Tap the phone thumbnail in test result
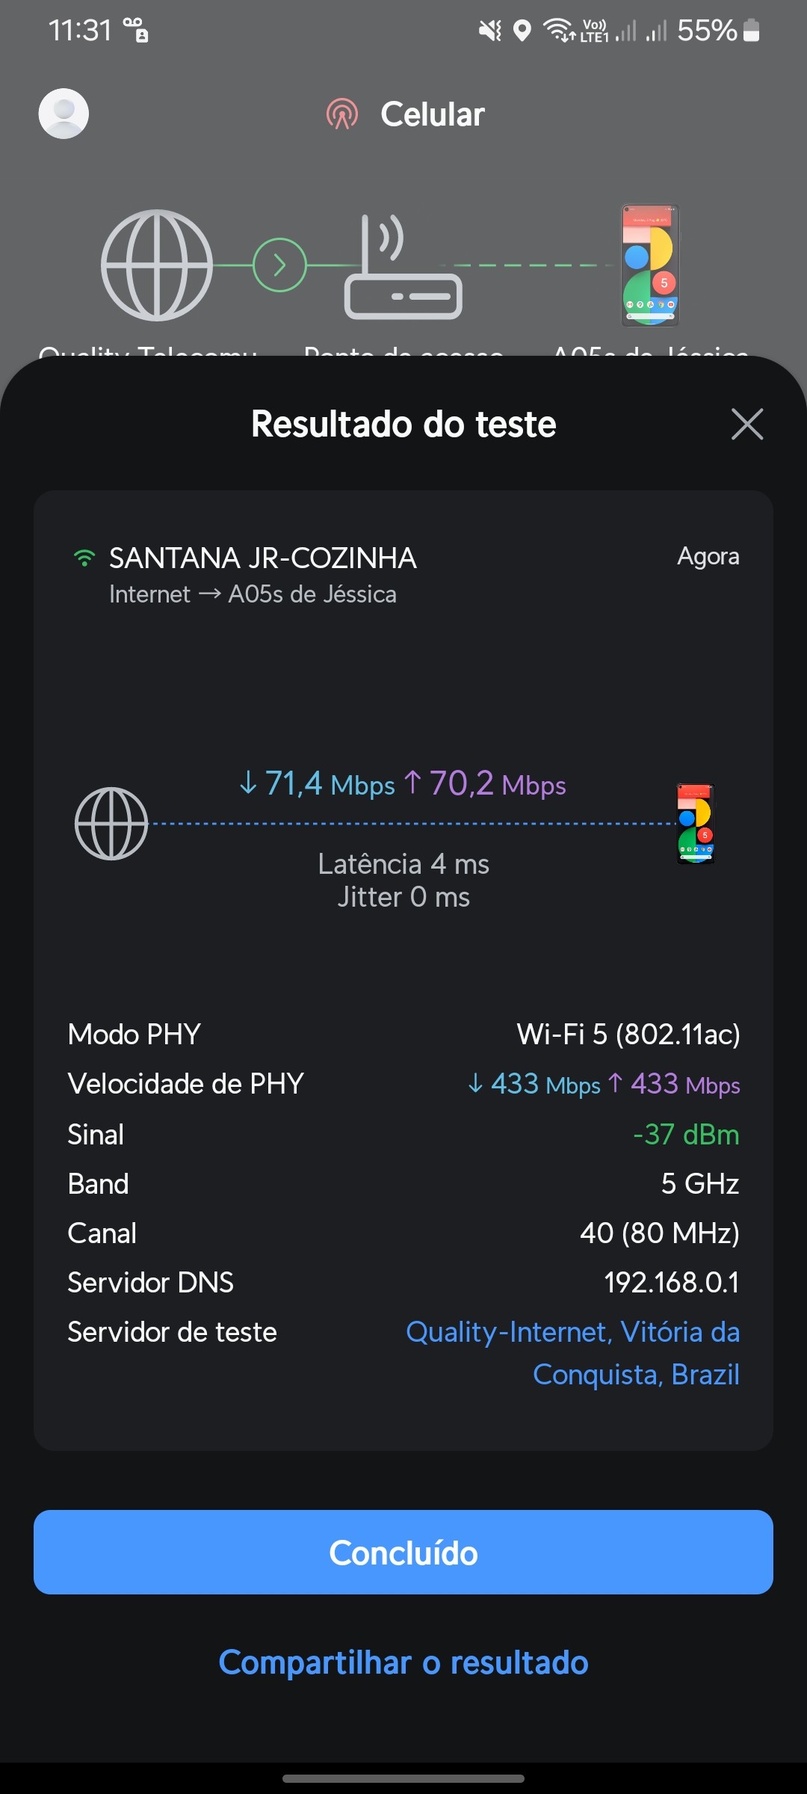Viewport: 807px width, 1794px height. 696,824
